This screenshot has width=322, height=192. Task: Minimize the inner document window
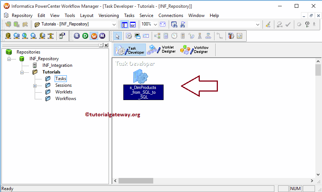tap(304, 16)
